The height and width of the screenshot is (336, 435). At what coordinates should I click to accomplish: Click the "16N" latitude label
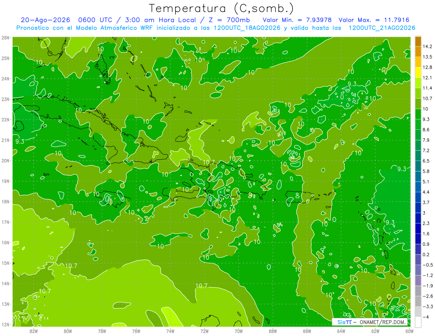[x=5, y=242]
